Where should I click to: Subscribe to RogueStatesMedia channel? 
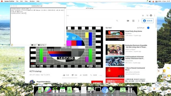pyautogui.click(x=97, y=82)
